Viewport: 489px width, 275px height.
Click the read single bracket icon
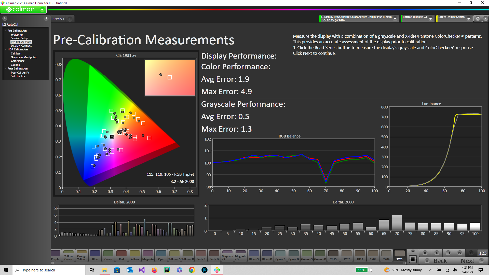click(448, 253)
